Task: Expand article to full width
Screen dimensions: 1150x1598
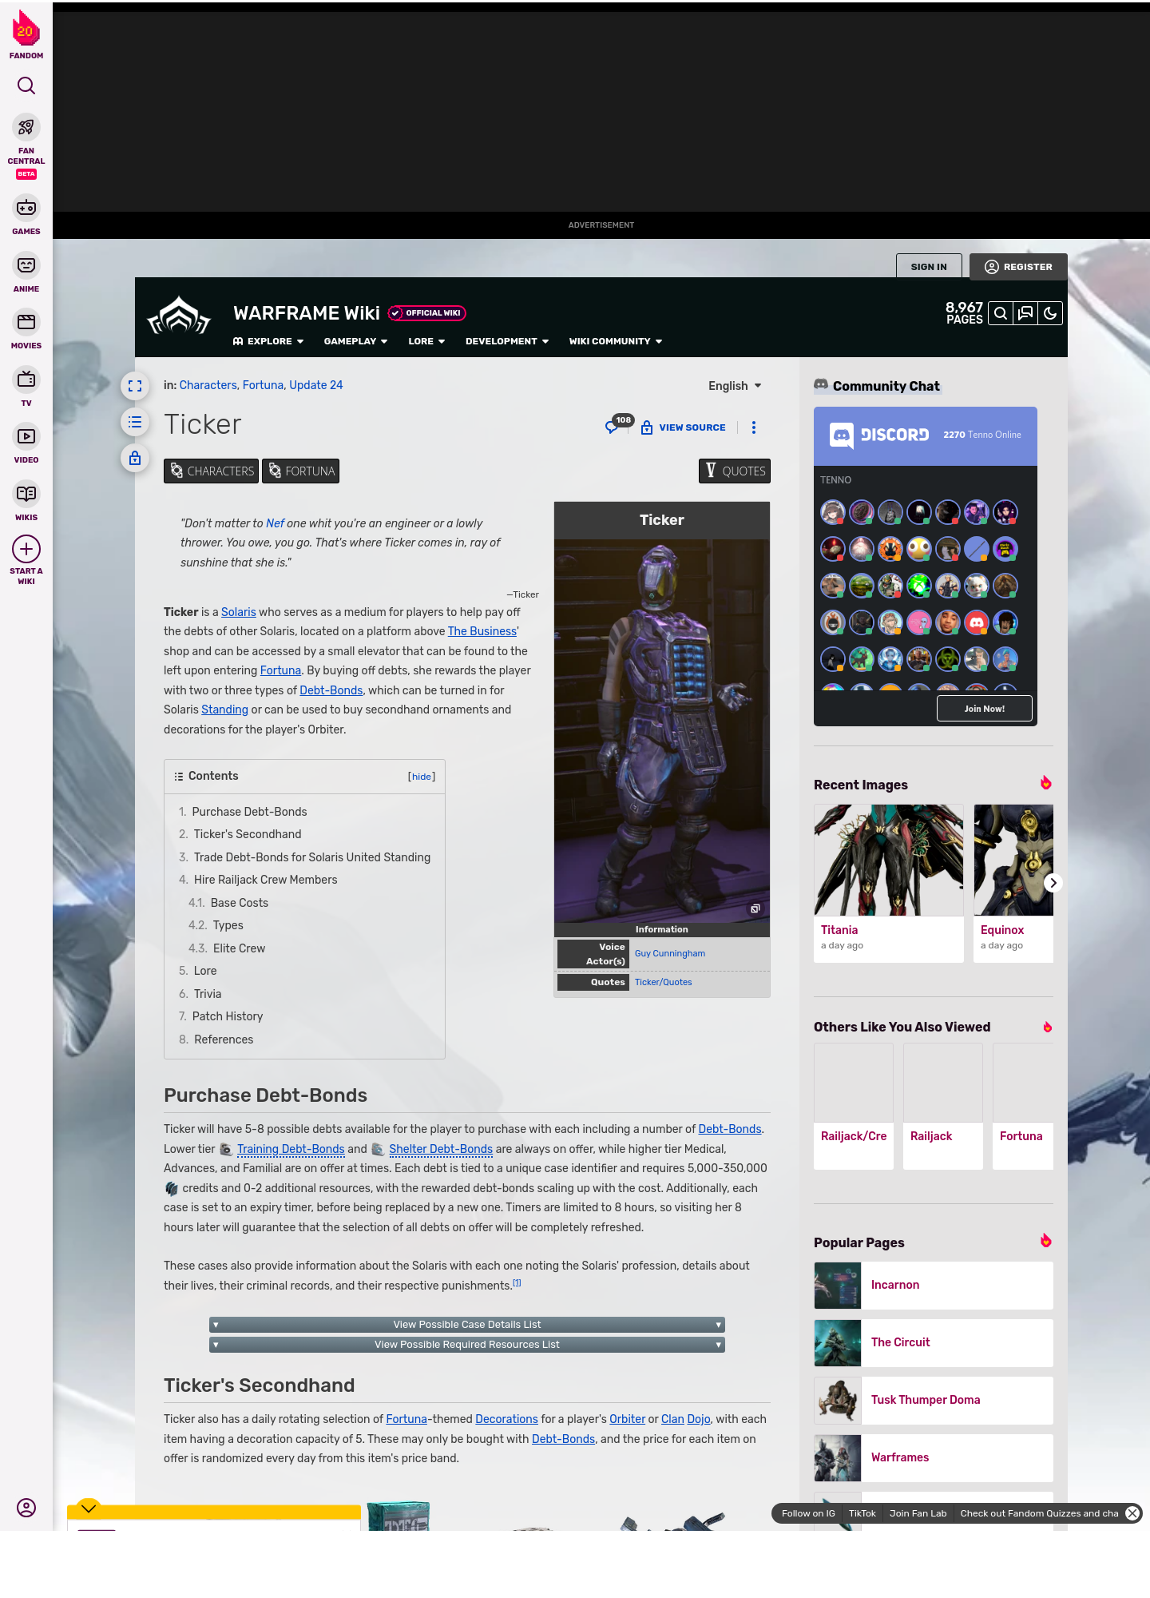Action: point(135,386)
